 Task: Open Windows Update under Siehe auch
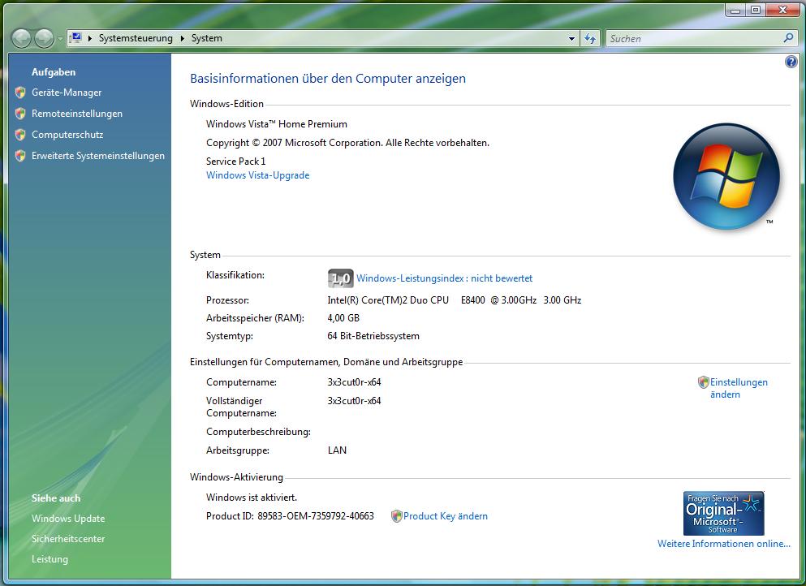point(68,519)
